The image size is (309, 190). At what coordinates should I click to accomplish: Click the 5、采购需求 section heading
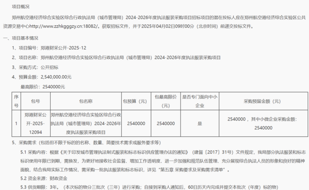coord(86,143)
